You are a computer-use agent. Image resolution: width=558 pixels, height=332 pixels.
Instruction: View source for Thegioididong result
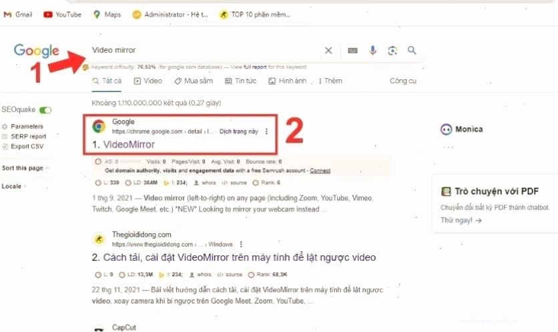click(230, 275)
